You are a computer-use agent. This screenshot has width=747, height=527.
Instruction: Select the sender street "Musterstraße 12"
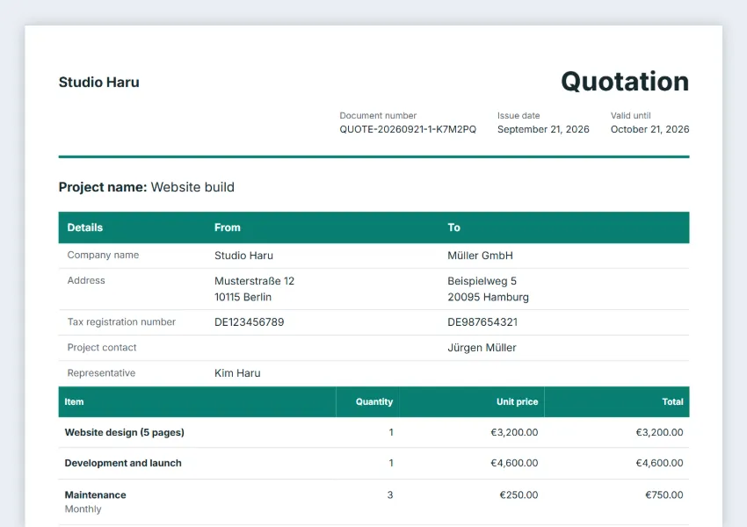(254, 281)
